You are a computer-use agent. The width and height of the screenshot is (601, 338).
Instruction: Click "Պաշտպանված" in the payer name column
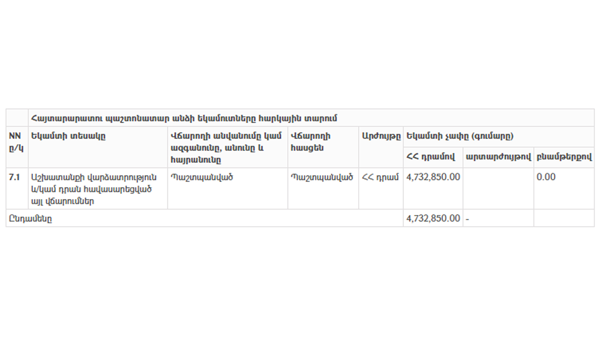click(x=202, y=177)
